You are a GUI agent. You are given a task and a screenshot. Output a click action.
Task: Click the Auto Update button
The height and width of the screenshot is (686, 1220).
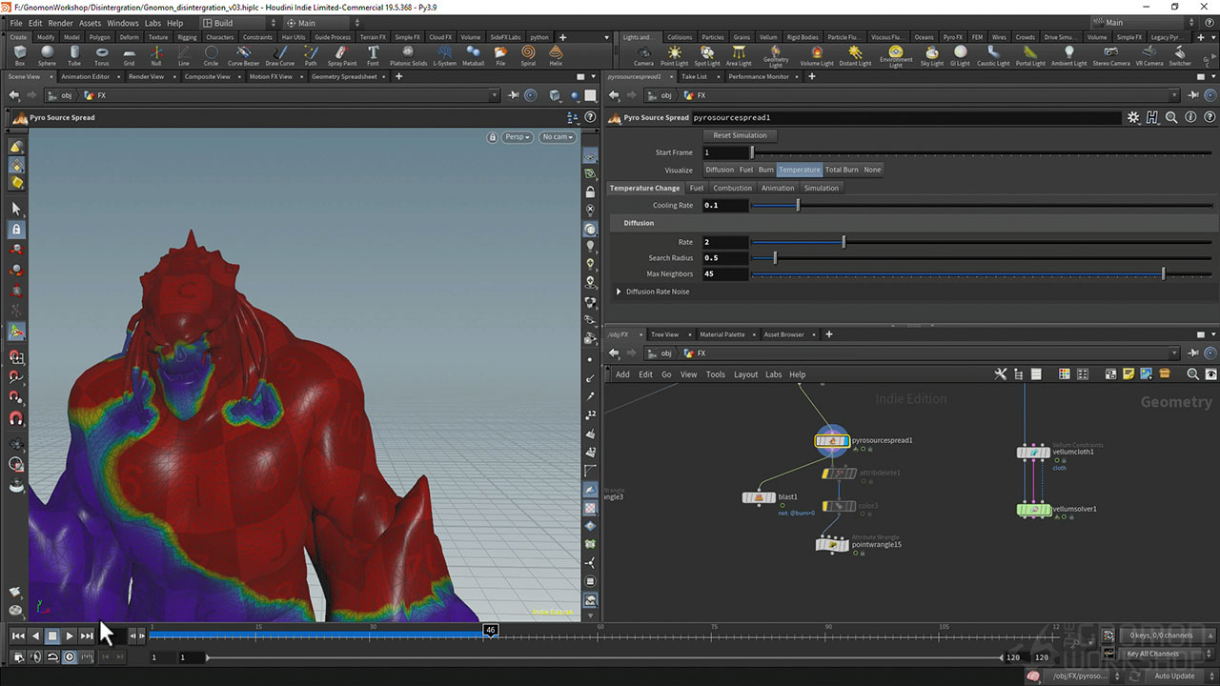click(1174, 676)
